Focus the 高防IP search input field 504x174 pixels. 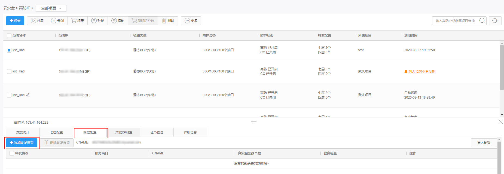click(x=455, y=21)
